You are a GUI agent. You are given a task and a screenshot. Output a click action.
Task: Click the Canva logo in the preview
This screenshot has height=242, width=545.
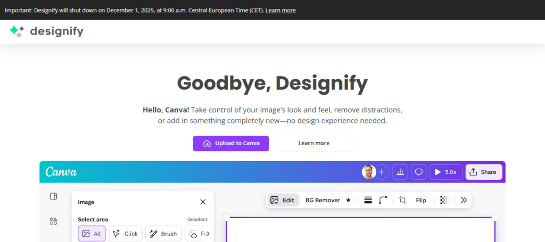[x=61, y=172]
